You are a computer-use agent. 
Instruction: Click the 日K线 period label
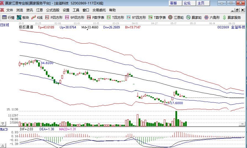coord(5,25)
